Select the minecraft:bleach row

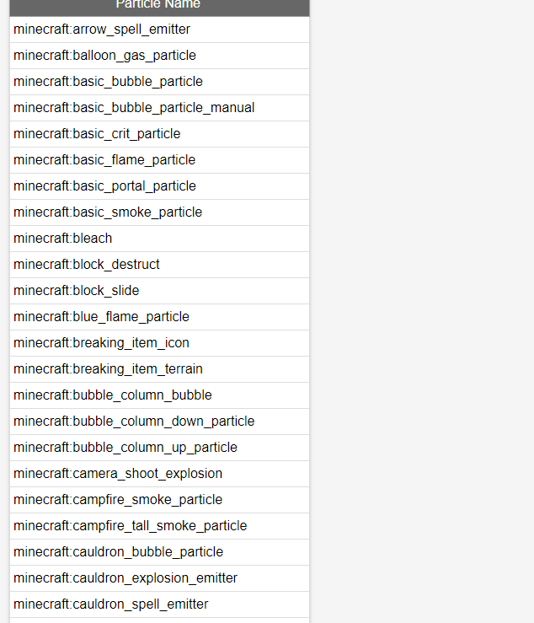pyautogui.click(x=159, y=239)
